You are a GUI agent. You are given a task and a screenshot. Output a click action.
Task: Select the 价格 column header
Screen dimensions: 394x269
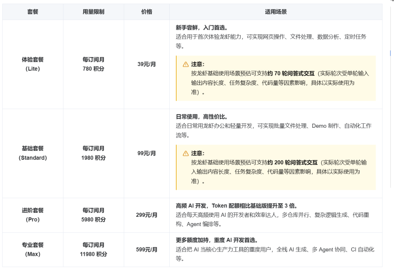[x=147, y=12]
